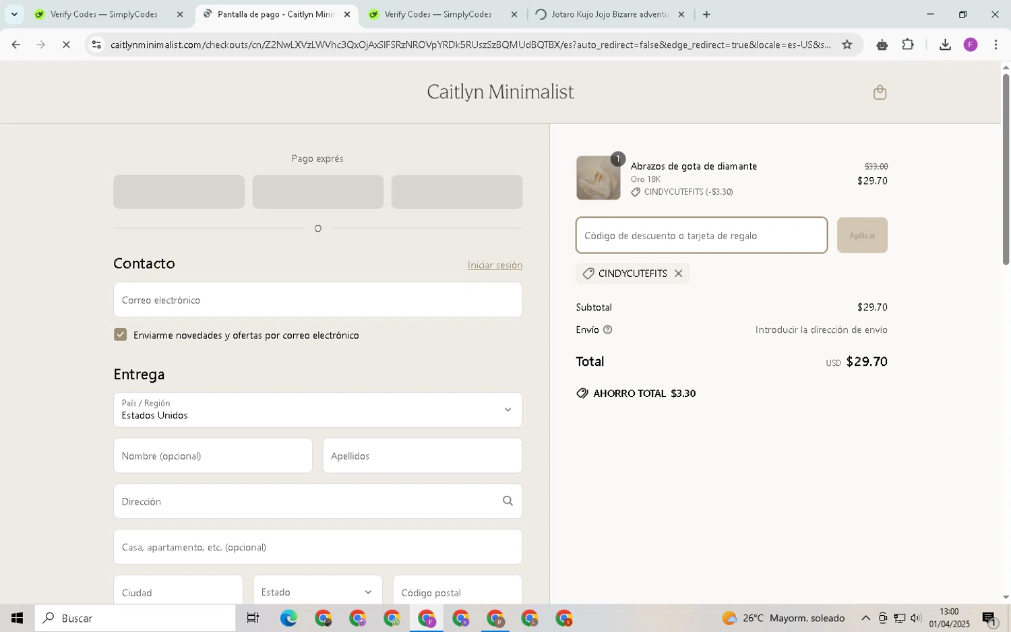Click the middle express payment button
Viewport: 1011px width, 632px height.
(317, 192)
